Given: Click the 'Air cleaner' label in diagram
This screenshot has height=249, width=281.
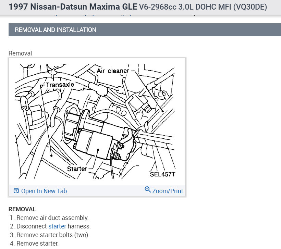Looking at the screenshot, I should click(x=113, y=71).
